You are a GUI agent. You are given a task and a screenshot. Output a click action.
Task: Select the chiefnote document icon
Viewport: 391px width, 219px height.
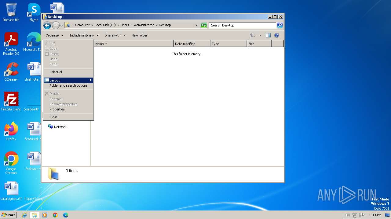point(33,72)
